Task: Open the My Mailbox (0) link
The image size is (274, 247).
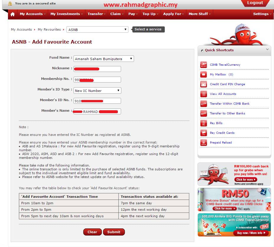Action: pos(221,75)
